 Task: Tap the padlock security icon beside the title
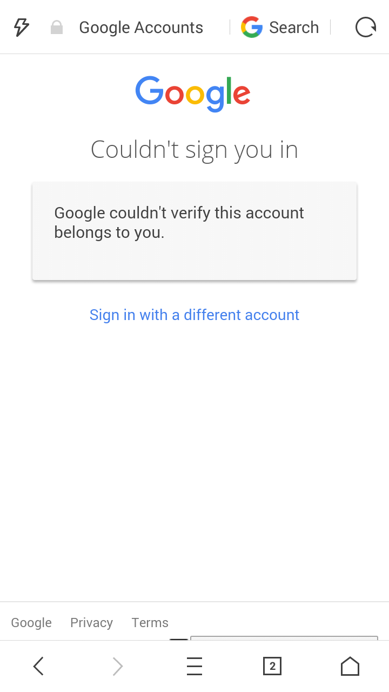56,27
